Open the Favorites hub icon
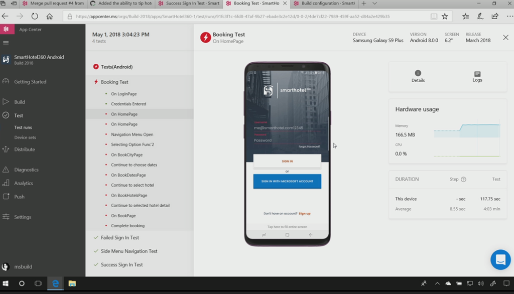This screenshot has height=294, width=514. 465,16
